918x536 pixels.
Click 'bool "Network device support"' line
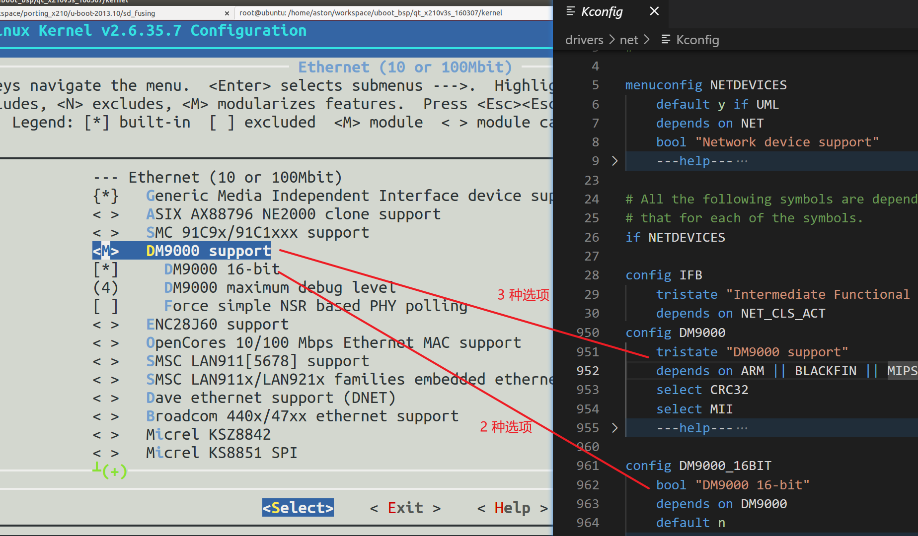tap(767, 142)
